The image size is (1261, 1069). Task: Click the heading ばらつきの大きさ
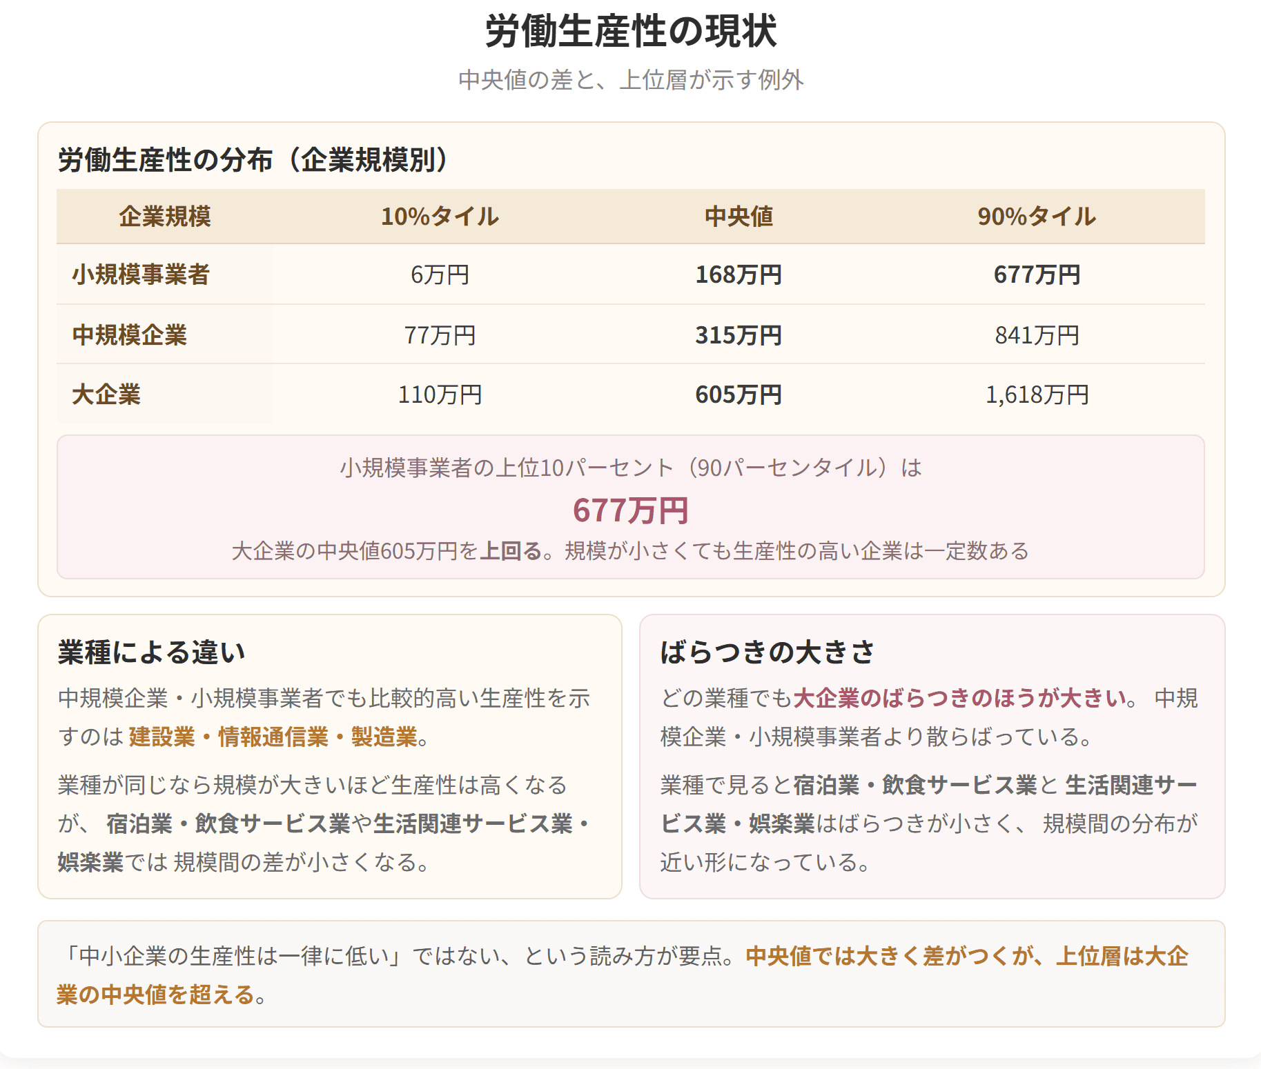(767, 652)
